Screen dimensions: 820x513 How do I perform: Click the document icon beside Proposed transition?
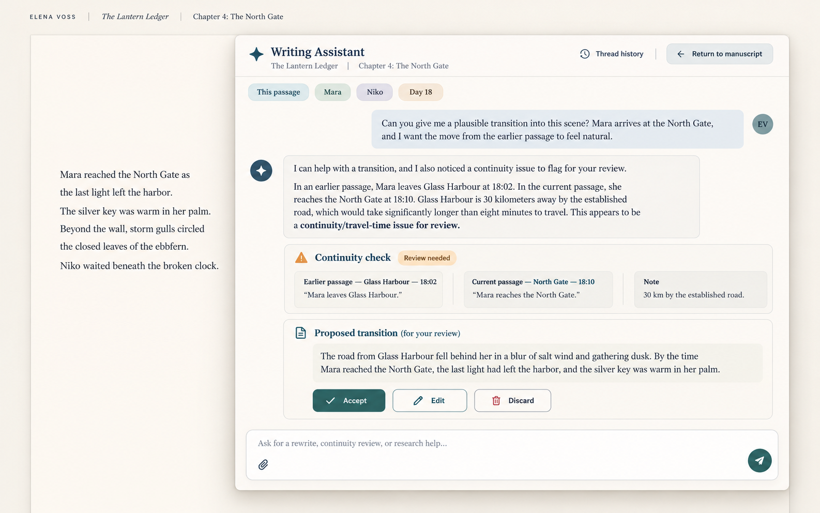pyautogui.click(x=300, y=333)
